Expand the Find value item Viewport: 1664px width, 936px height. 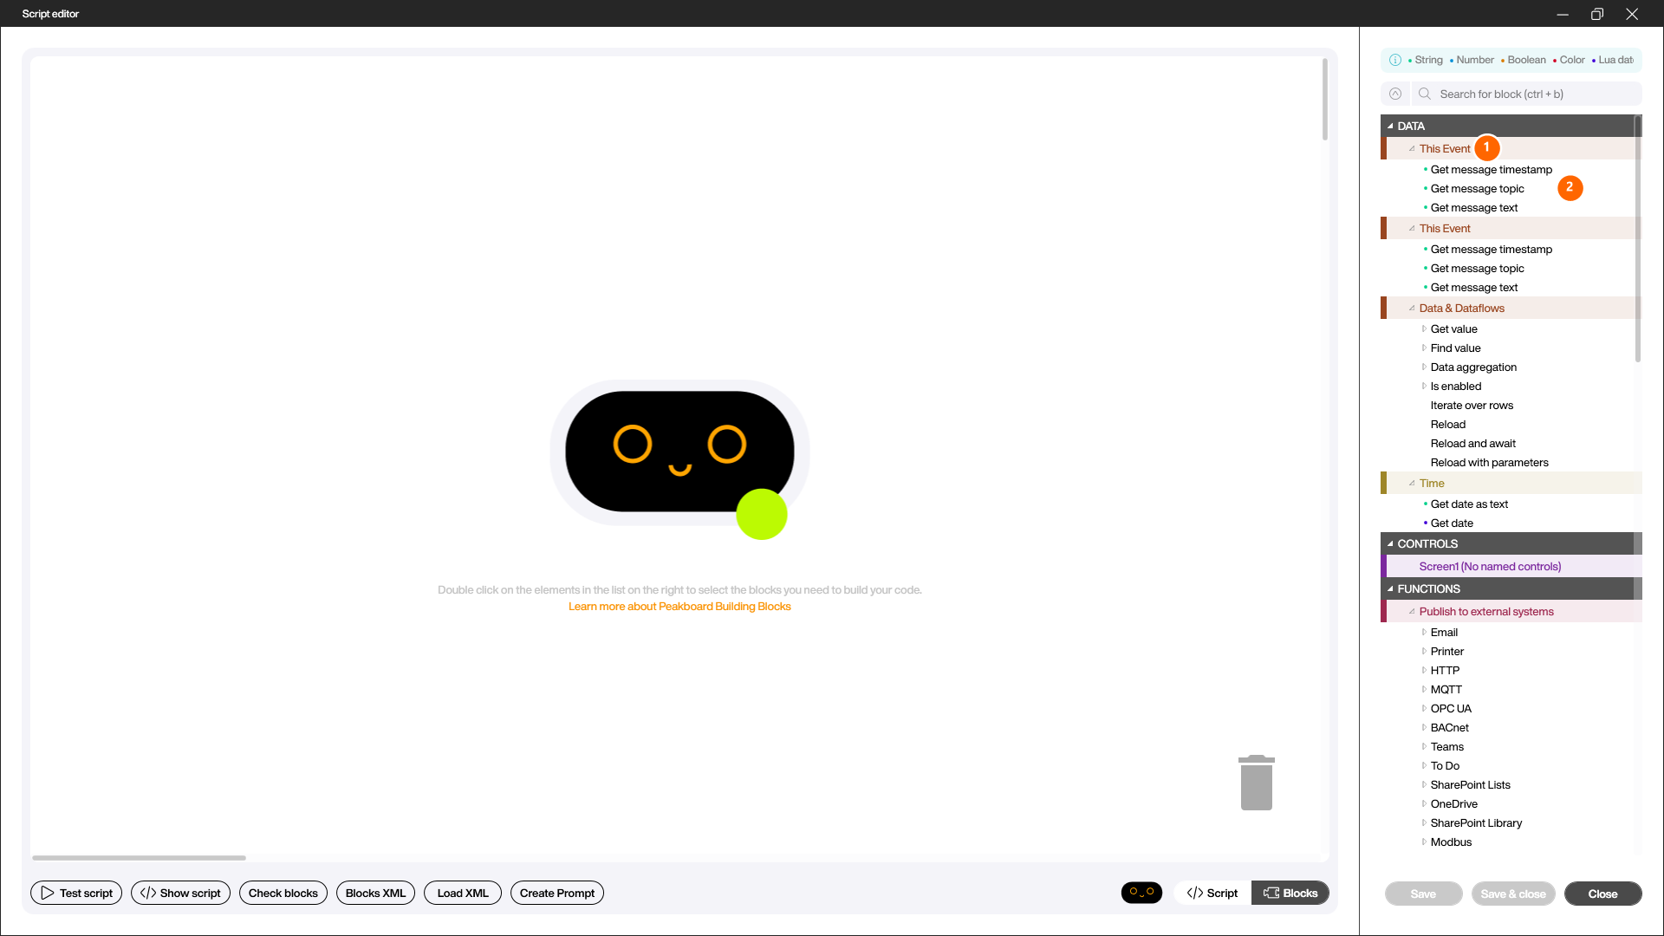[x=1424, y=348]
